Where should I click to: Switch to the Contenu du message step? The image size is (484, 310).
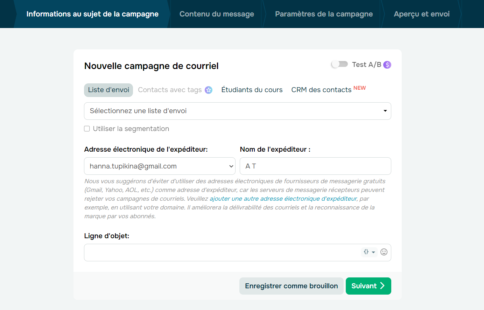(216, 14)
